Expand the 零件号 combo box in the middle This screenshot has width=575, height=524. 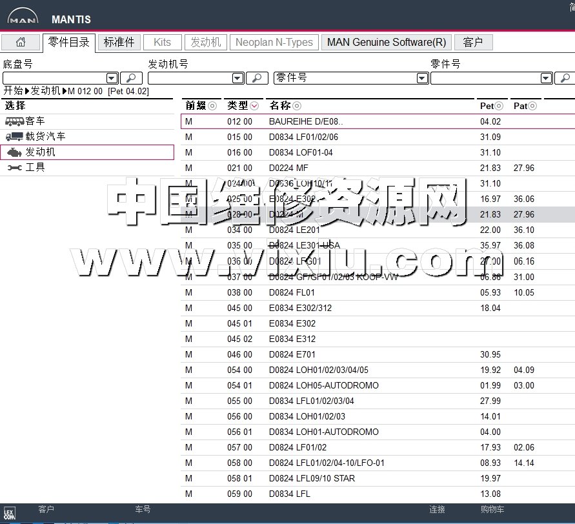coord(422,78)
